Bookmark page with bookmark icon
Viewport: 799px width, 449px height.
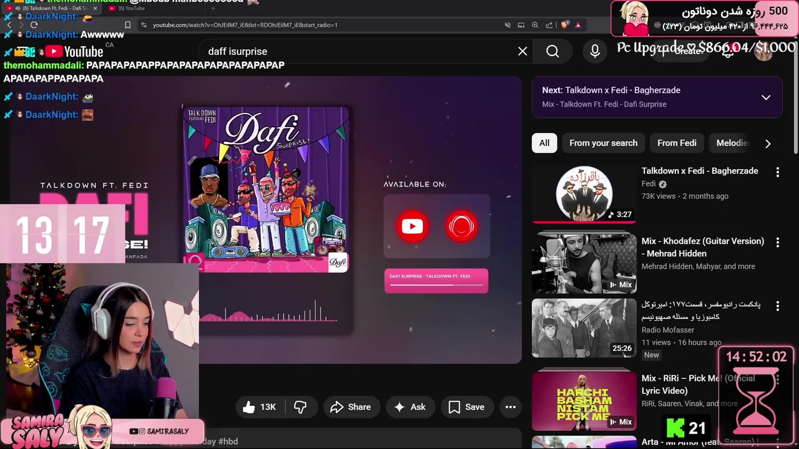pos(127,25)
